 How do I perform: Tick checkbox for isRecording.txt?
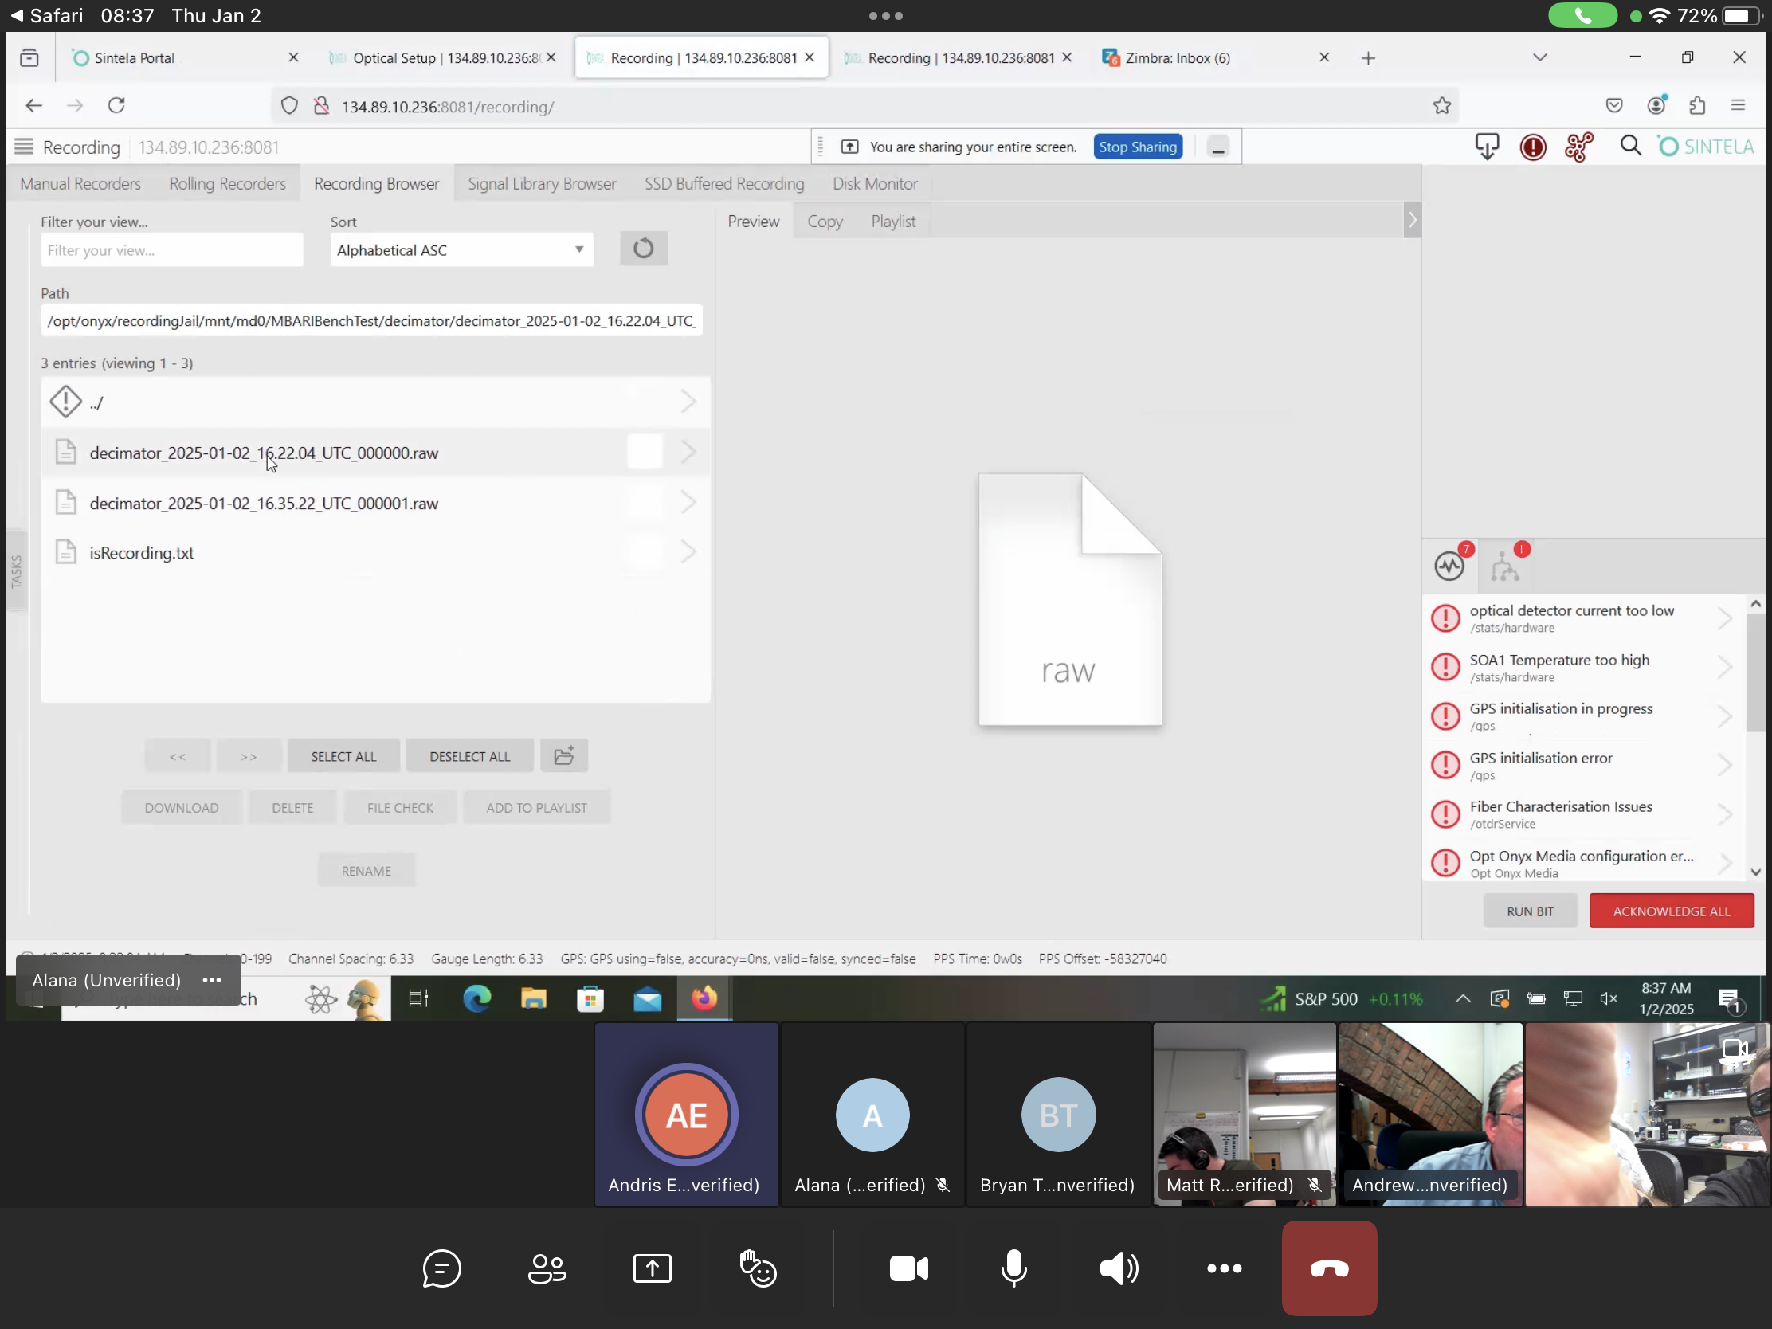tap(645, 552)
